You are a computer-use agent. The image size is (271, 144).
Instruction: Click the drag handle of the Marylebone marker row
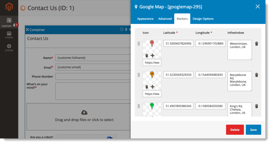click(139, 75)
